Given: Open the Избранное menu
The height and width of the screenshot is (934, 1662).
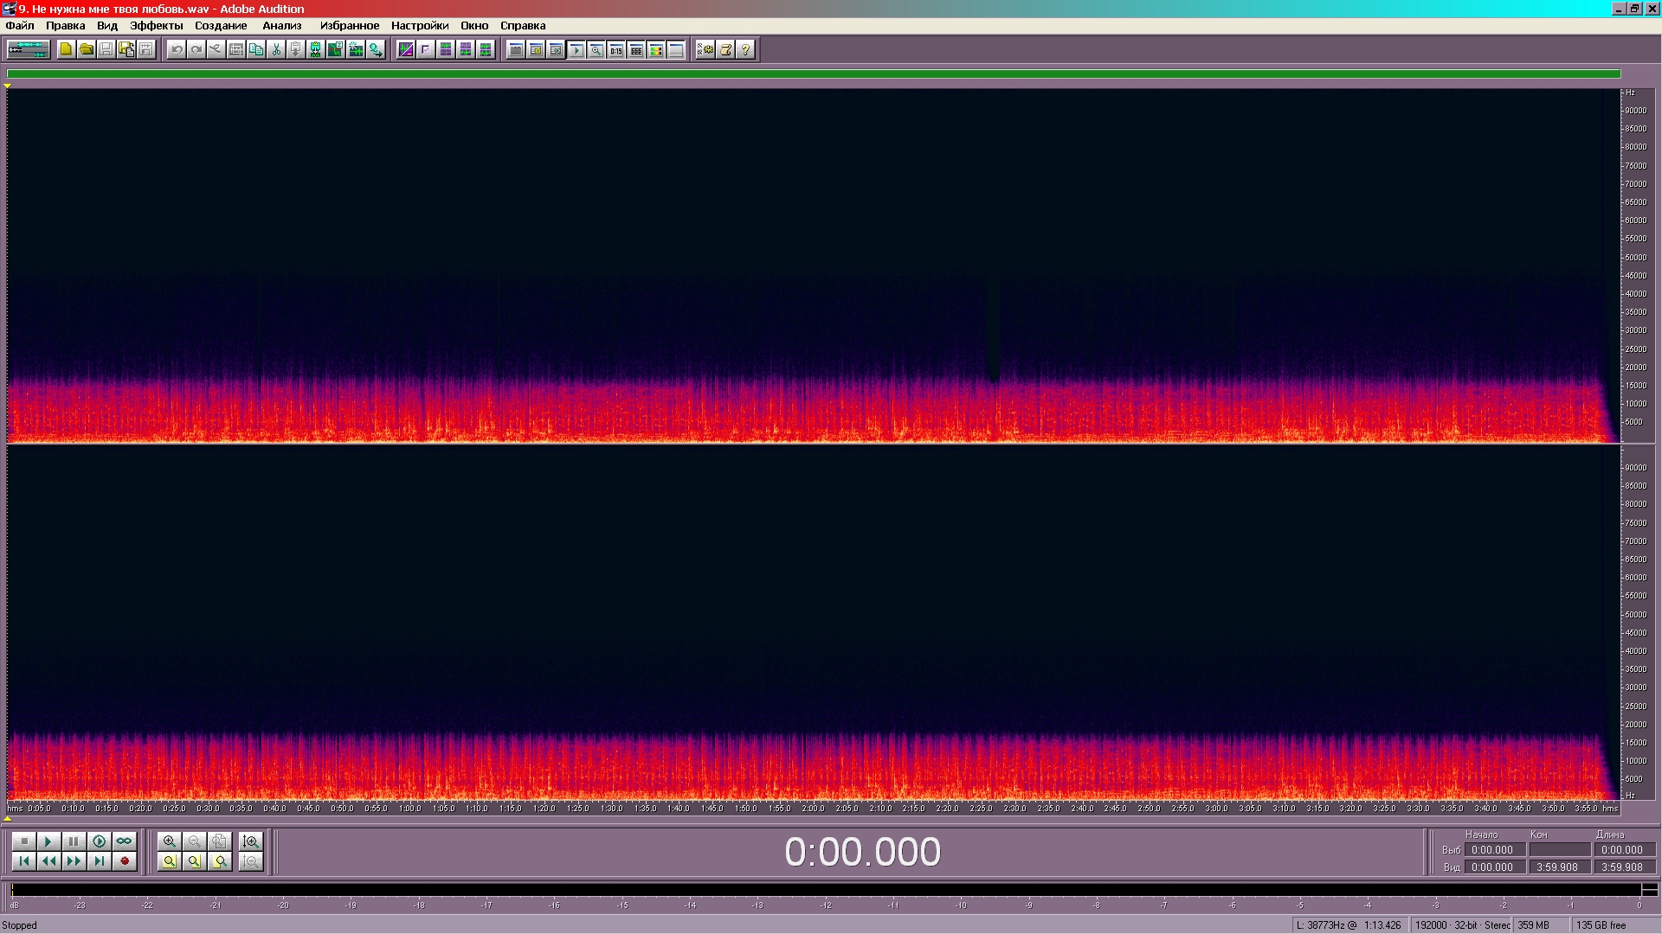Looking at the screenshot, I should tap(349, 25).
